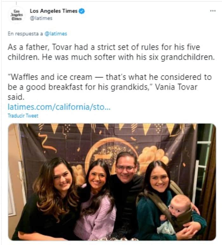The image size is (222, 245).
Task: Open the tweet's three-dot more options menu
Action: [x=212, y=11]
